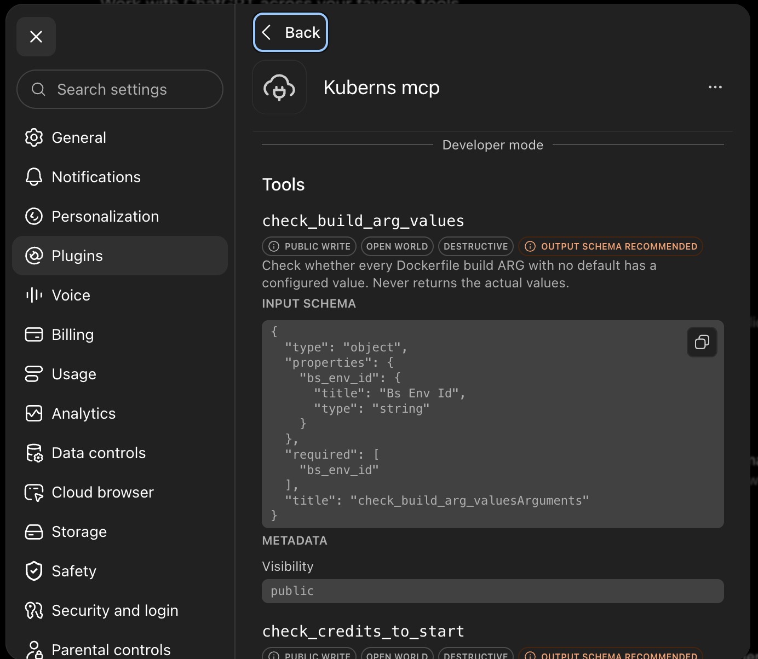
Task: Click info icon in PUBLIC WRITE badge
Action: [274, 246]
